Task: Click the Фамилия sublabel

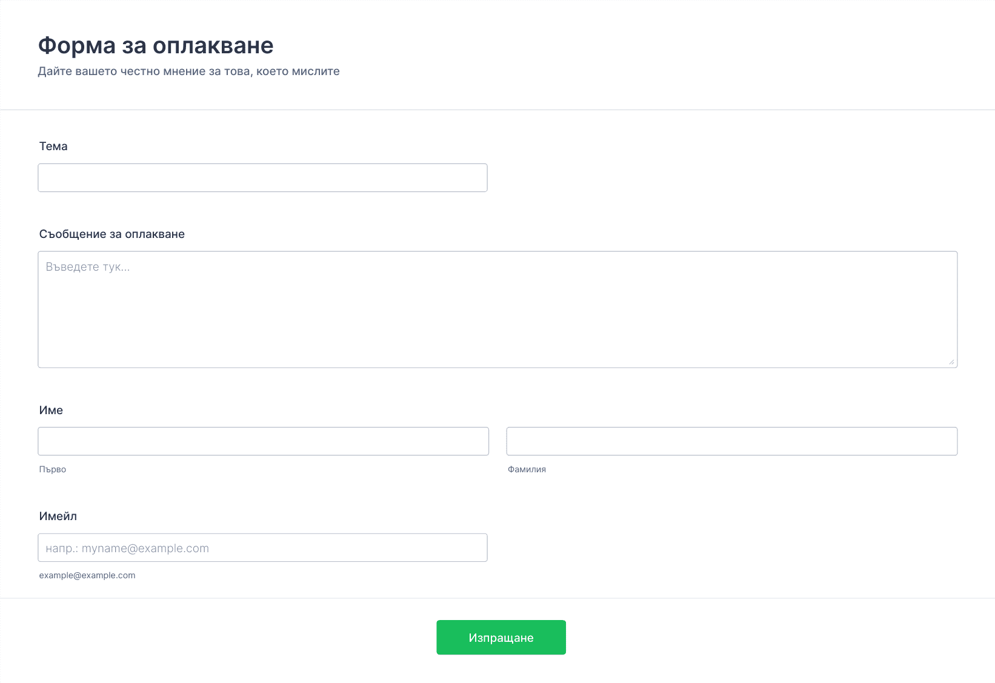Action: 527,469
